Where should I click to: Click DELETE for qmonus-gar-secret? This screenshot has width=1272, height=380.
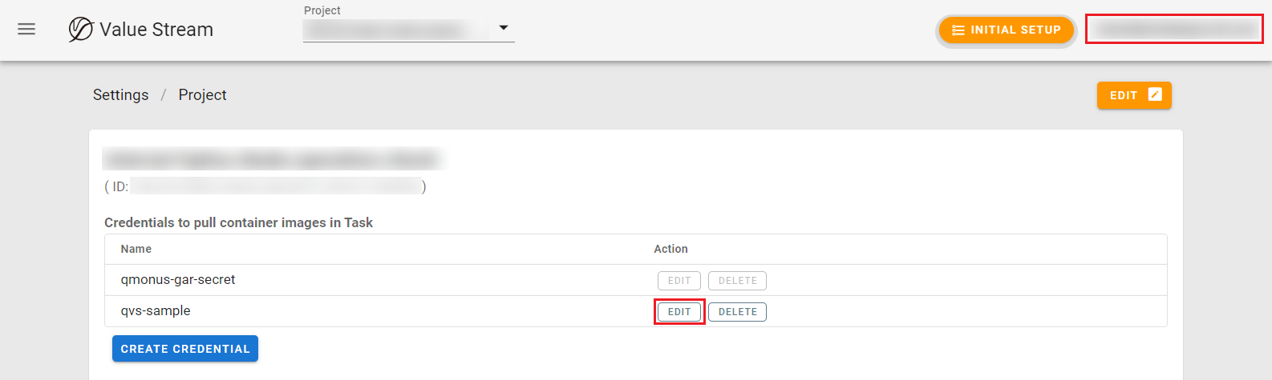pyautogui.click(x=737, y=281)
